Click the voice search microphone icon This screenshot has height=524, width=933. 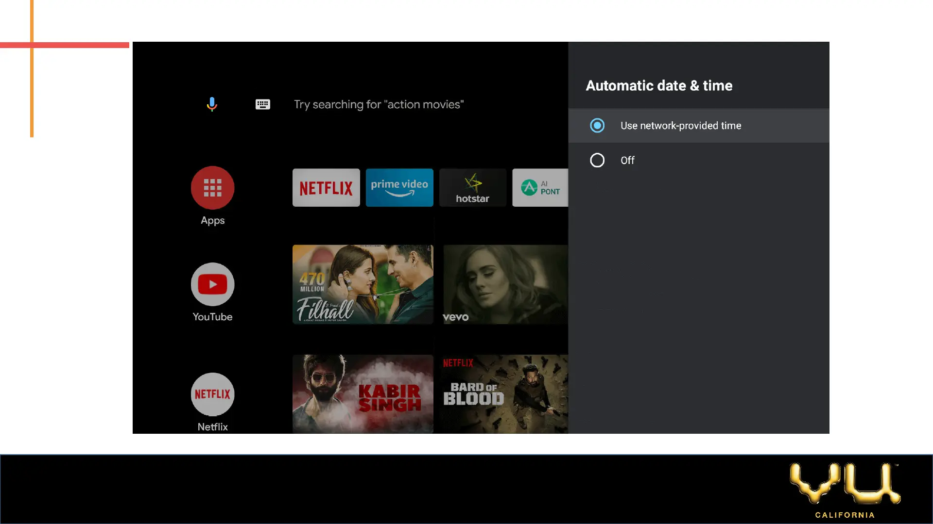(212, 104)
